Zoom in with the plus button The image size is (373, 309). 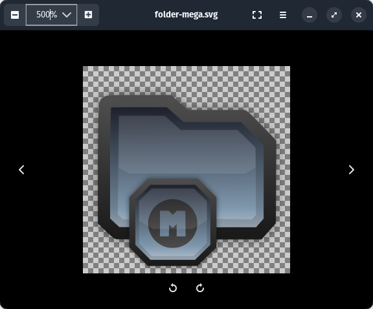(x=88, y=15)
